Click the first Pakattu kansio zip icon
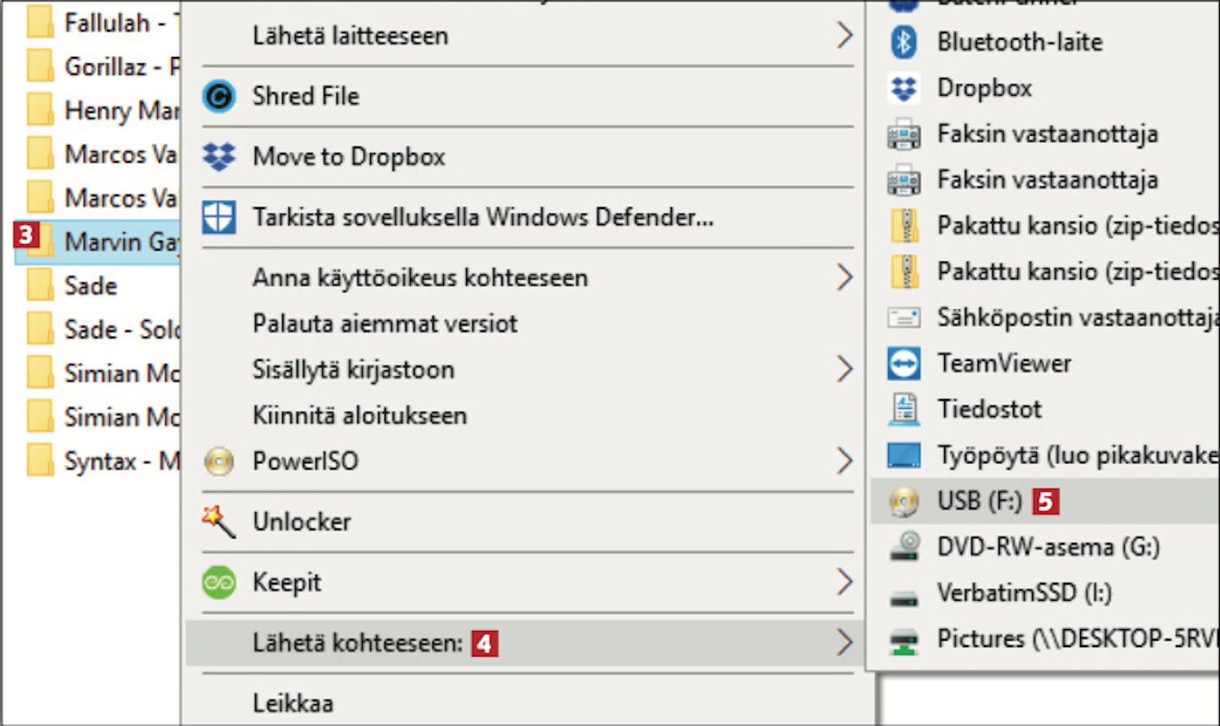Image resolution: width=1220 pixels, height=726 pixels. coord(904,226)
